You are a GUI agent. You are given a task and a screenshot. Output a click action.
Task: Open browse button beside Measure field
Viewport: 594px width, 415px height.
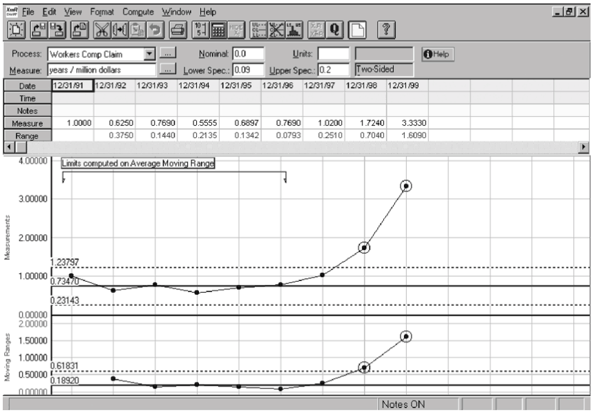point(167,69)
